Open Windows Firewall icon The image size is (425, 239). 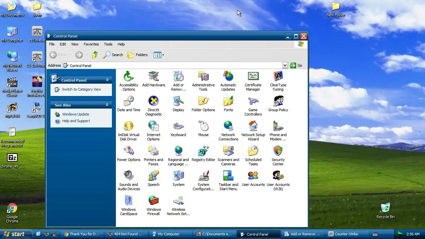[x=153, y=205]
